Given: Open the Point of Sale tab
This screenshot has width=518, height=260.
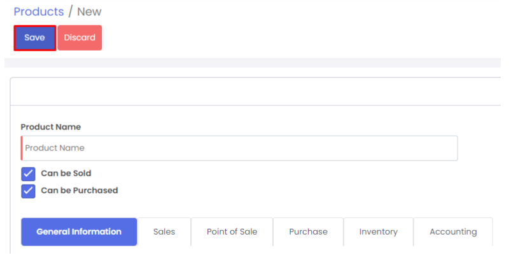Looking at the screenshot, I should click(232, 231).
